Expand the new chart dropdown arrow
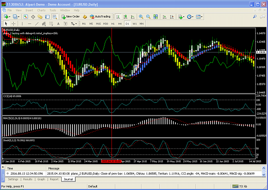Image resolution: width=268 pixels, height=190 pixels. [x=9, y=17]
